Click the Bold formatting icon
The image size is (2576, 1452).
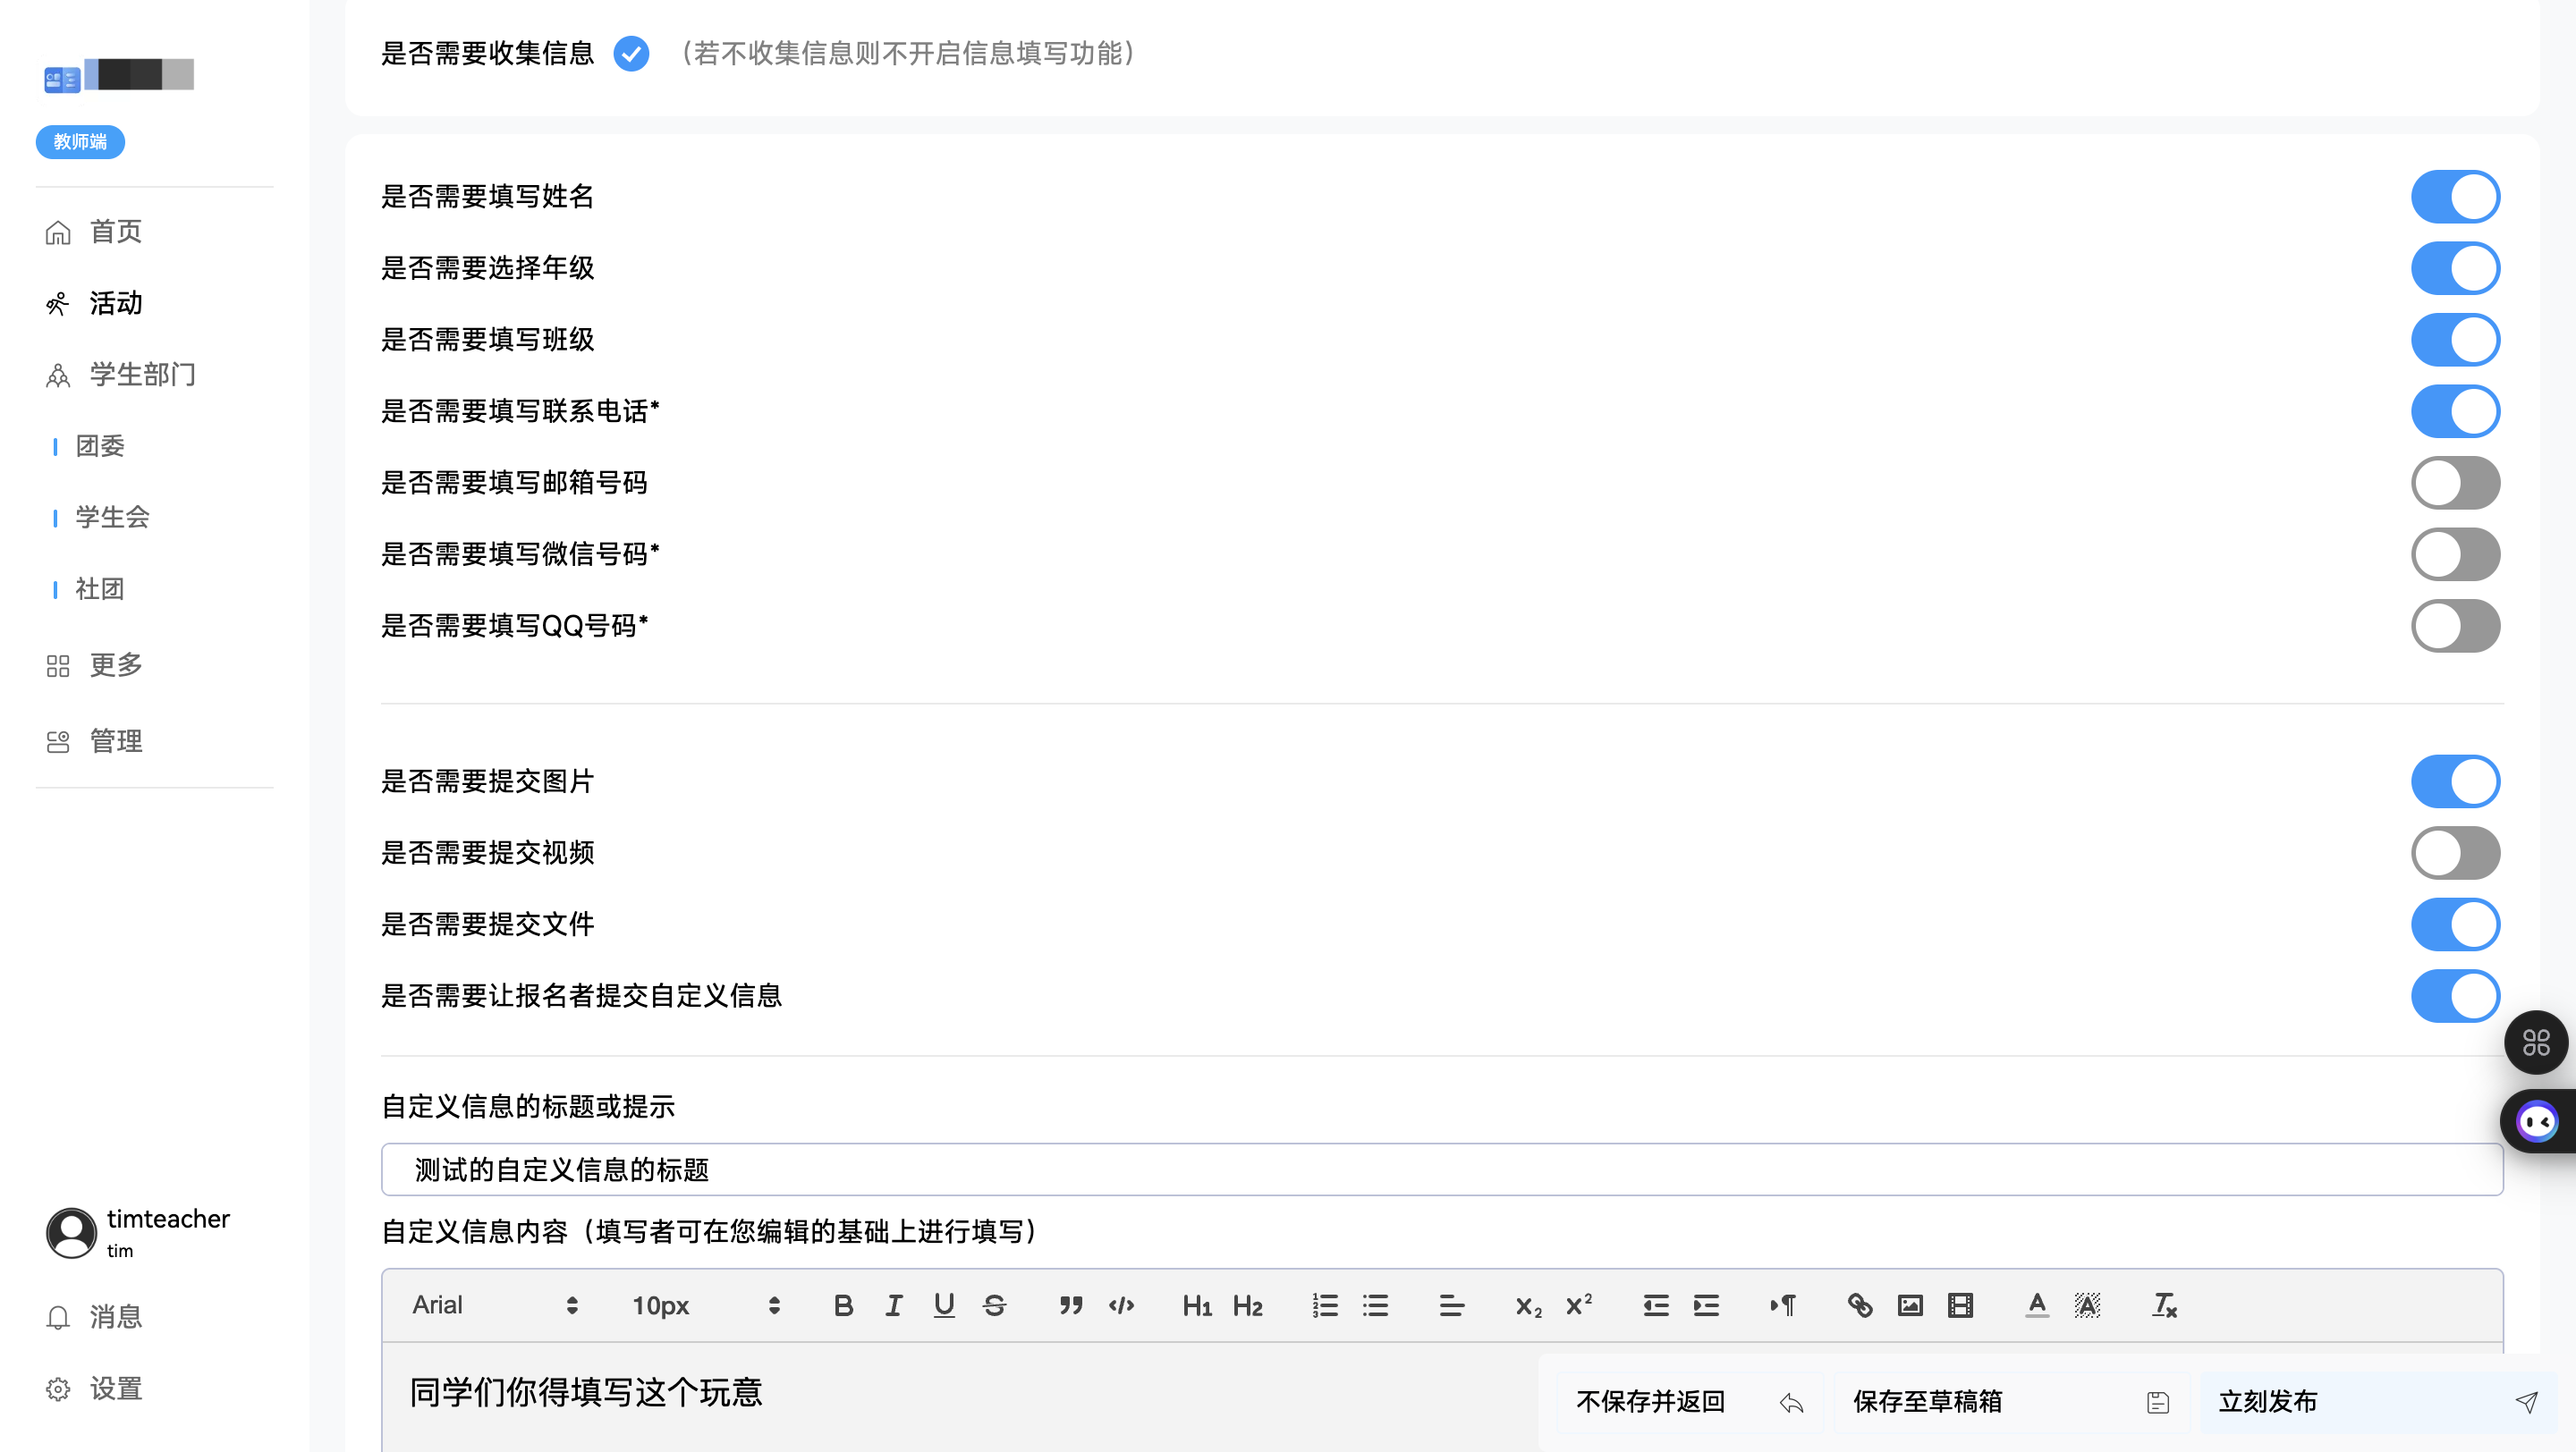(x=843, y=1305)
